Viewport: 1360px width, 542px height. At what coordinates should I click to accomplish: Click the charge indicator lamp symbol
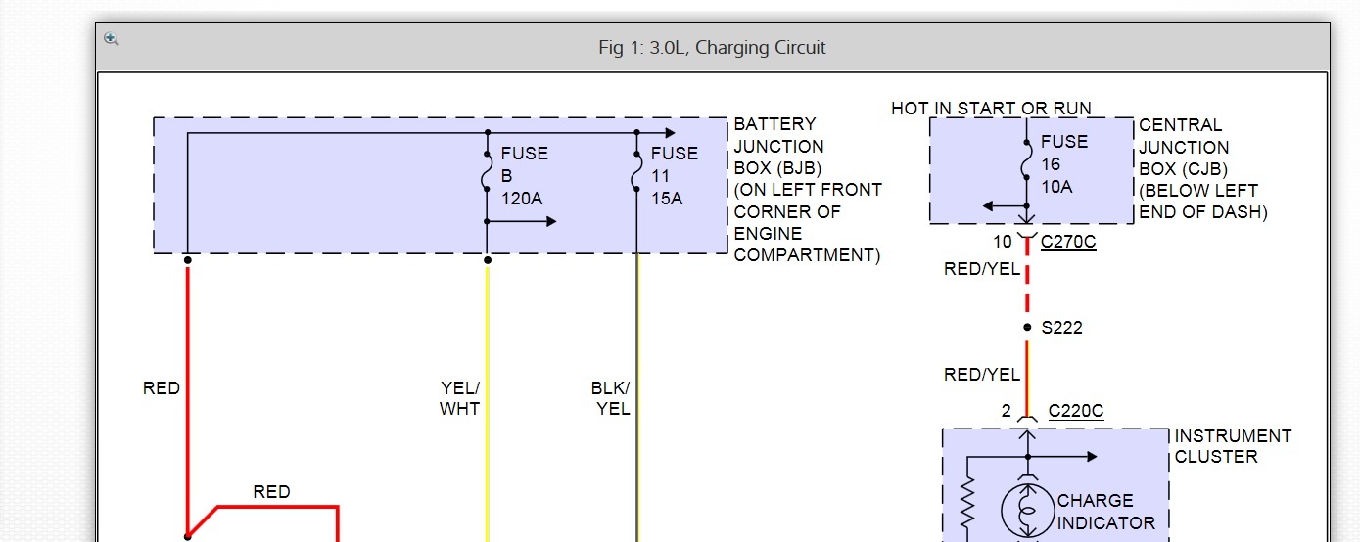tap(1027, 510)
